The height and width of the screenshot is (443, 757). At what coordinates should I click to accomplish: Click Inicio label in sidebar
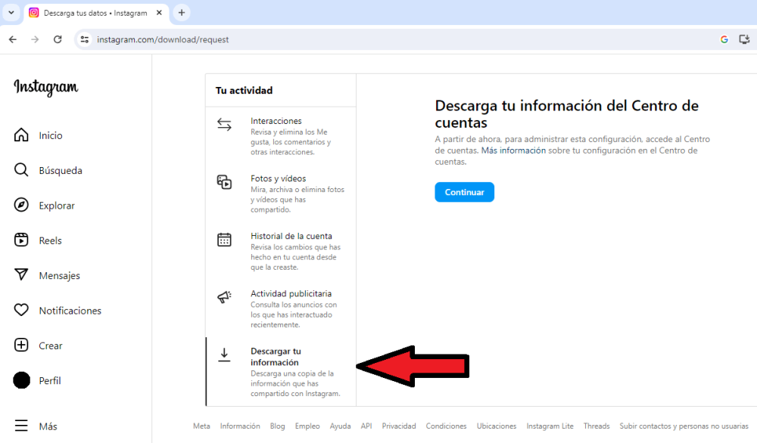click(x=51, y=135)
